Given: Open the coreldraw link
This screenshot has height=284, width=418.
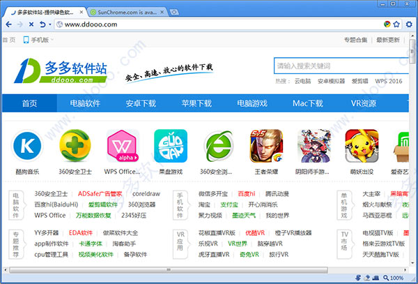Looking at the screenshot, I should pos(146,194).
